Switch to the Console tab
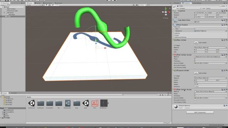Screen dimensions: 228x128 [13, 93]
